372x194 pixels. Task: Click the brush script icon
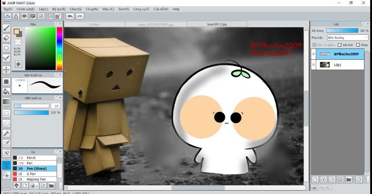43,186
